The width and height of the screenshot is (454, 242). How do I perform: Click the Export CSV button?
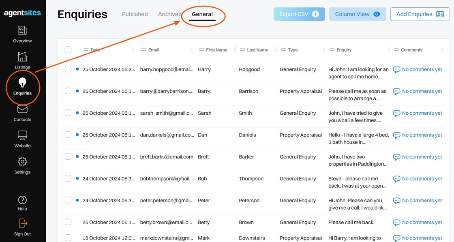[x=299, y=14]
